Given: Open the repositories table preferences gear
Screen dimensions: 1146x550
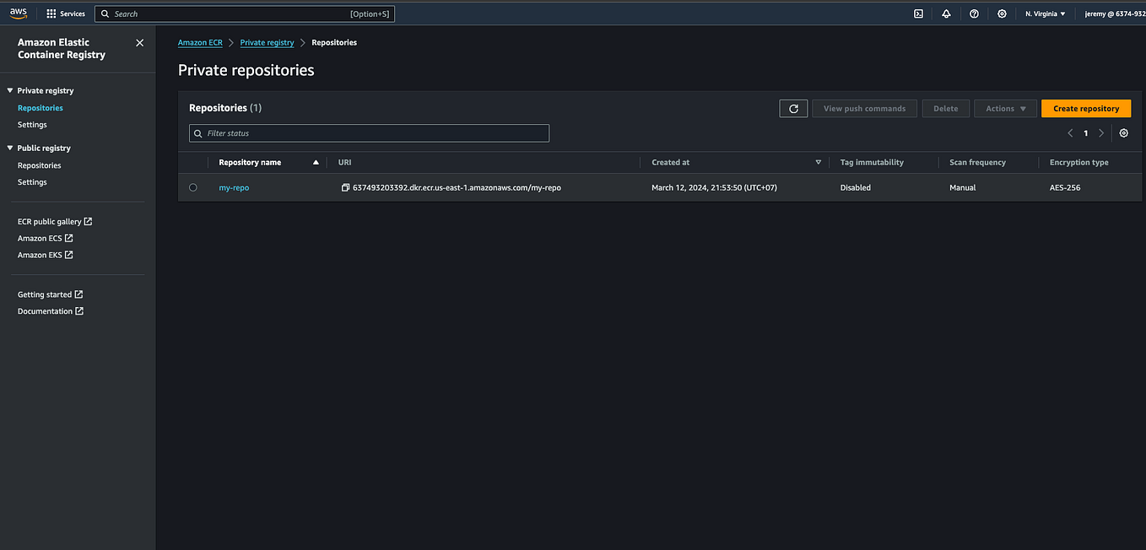Looking at the screenshot, I should click(1123, 132).
